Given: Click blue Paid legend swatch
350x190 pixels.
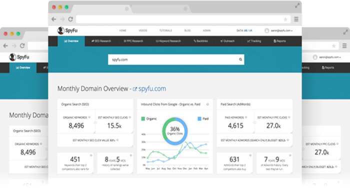Looking at the screenshot, I should point(199,119).
